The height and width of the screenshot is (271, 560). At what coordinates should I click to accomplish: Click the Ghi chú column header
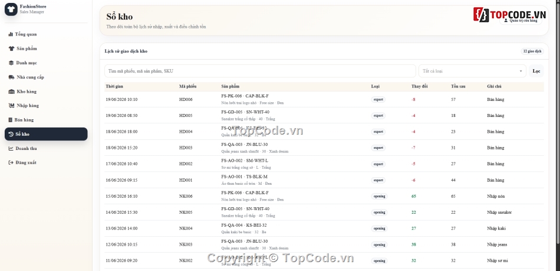(x=495, y=87)
